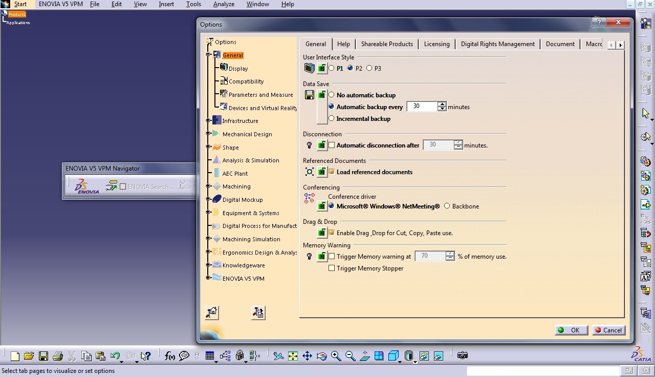
Task: Click the Cancel button in Options dialog
Action: click(608, 330)
